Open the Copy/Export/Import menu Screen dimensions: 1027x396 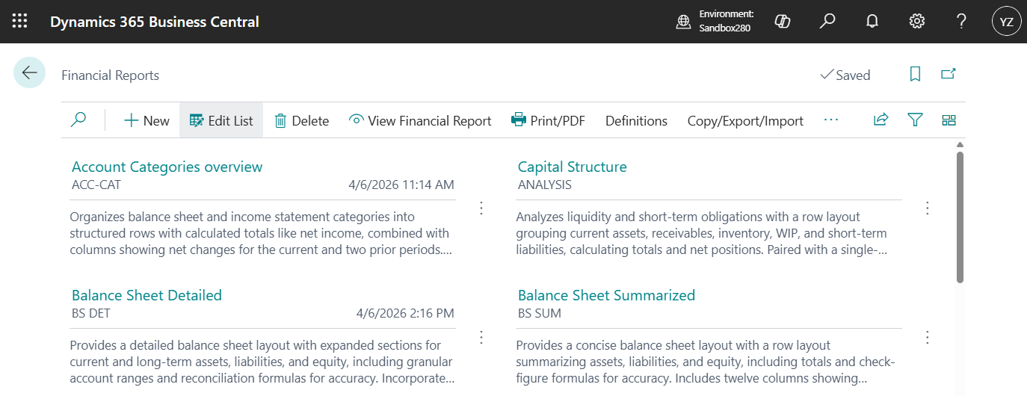[745, 120]
